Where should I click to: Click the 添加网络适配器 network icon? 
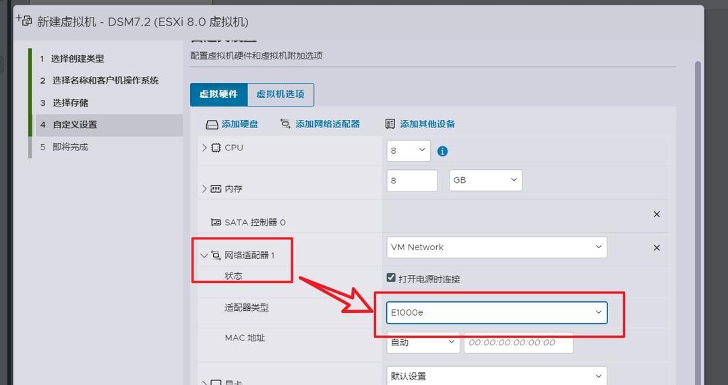pos(285,124)
